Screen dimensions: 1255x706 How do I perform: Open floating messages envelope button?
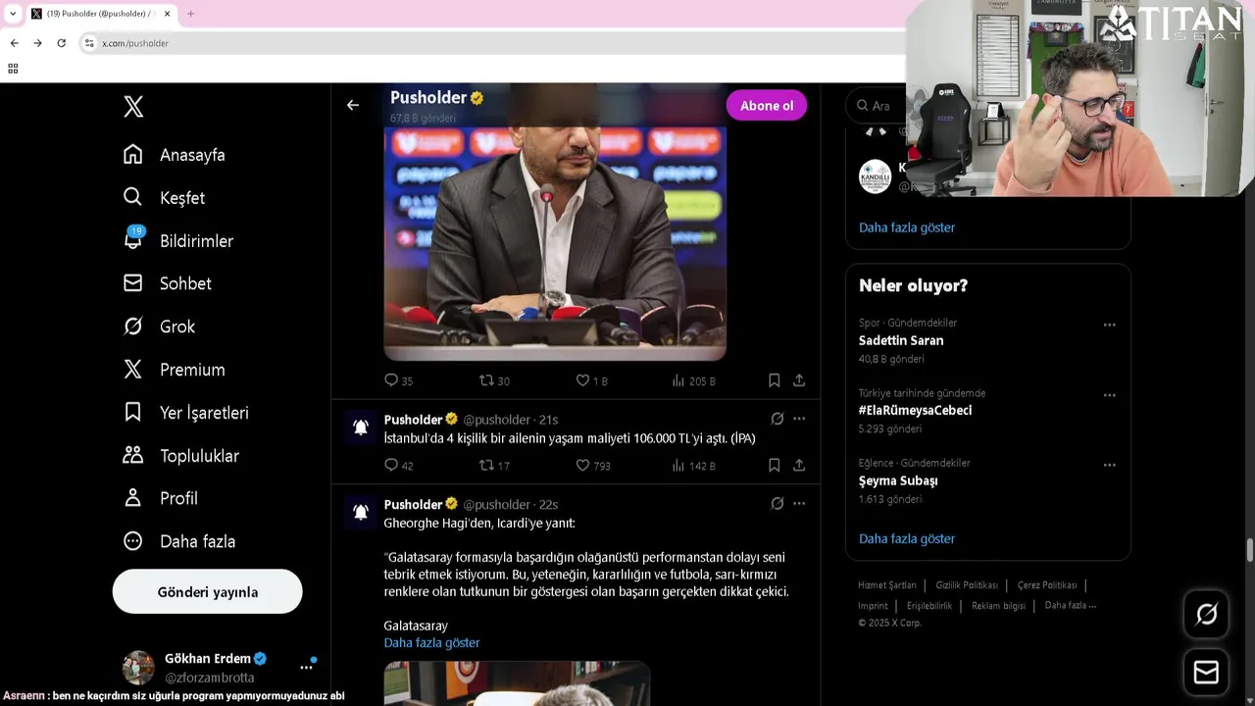click(1206, 672)
